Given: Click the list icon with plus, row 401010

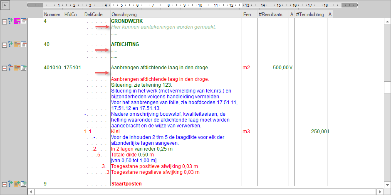Looking at the screenshot, I should [x=24, y=68].
